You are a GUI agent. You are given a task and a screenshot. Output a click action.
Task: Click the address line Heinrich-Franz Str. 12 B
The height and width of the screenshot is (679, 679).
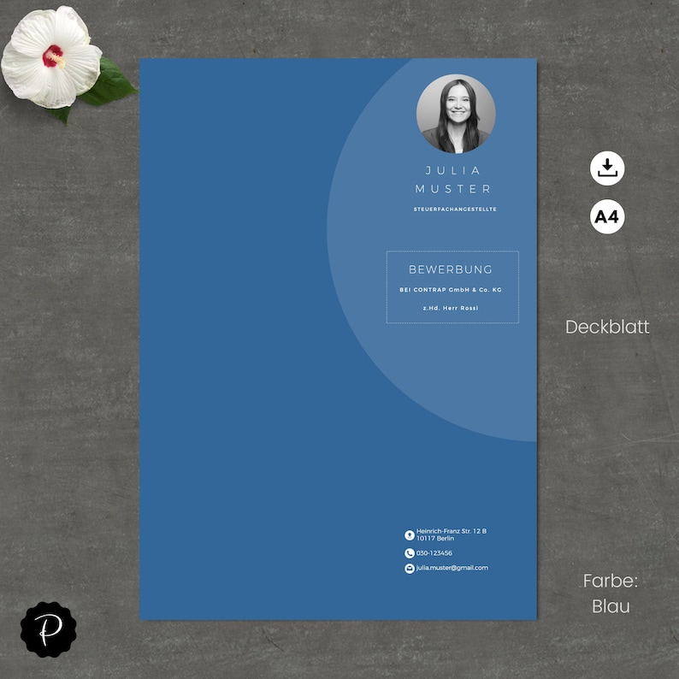452,531
